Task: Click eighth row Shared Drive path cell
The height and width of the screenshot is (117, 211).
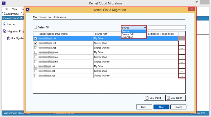Action: click(108, 71)
